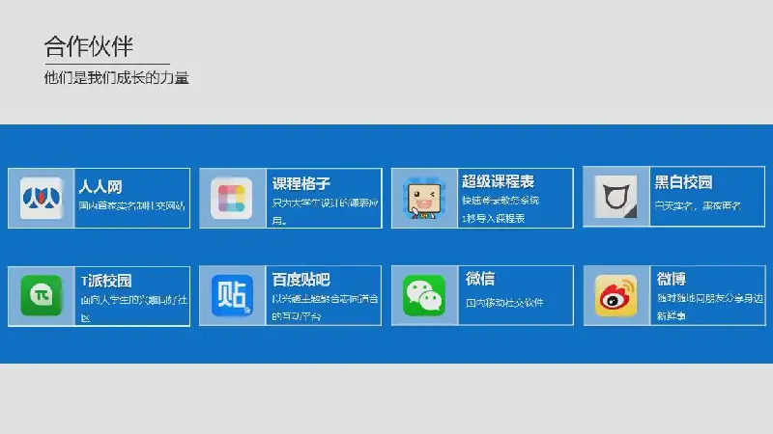Select the 课程格子 title text
773x434 pixels.
301,184
